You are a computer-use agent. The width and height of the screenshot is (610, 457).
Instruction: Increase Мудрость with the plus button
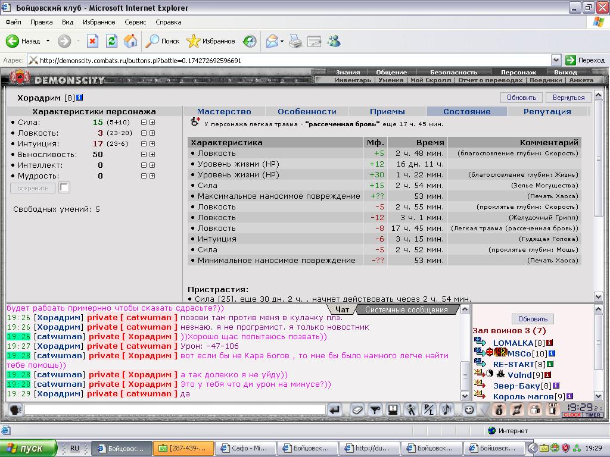pos(152,176)
